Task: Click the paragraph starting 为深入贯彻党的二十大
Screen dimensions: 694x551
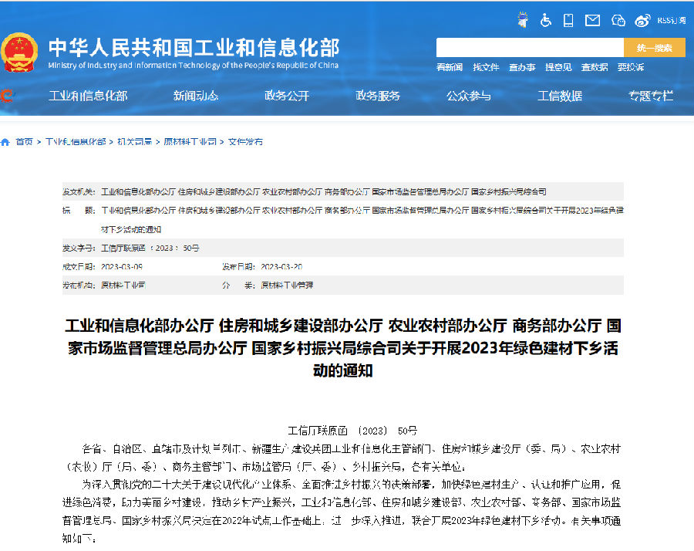Action: click(342, 512)
